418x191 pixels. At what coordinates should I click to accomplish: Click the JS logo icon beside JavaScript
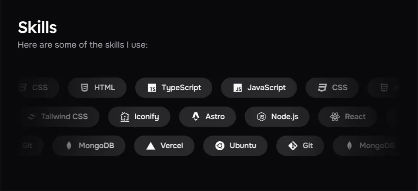tap(237, 88)
